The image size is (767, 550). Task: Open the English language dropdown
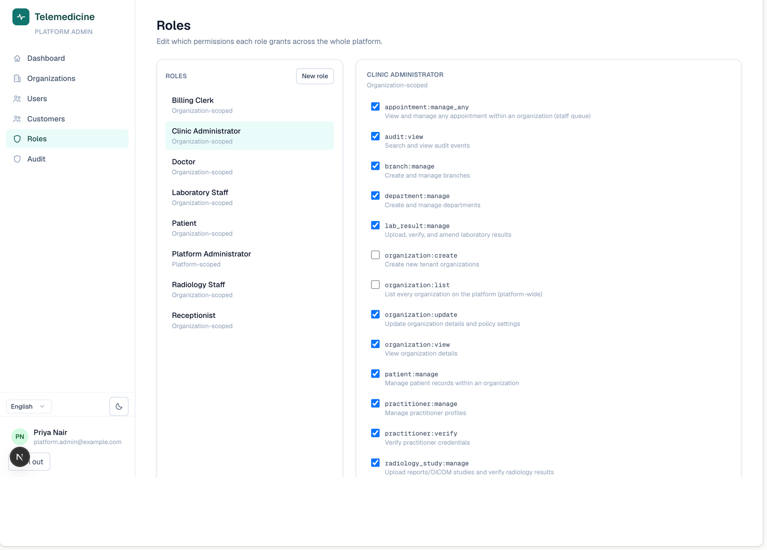tap(29, 407)
